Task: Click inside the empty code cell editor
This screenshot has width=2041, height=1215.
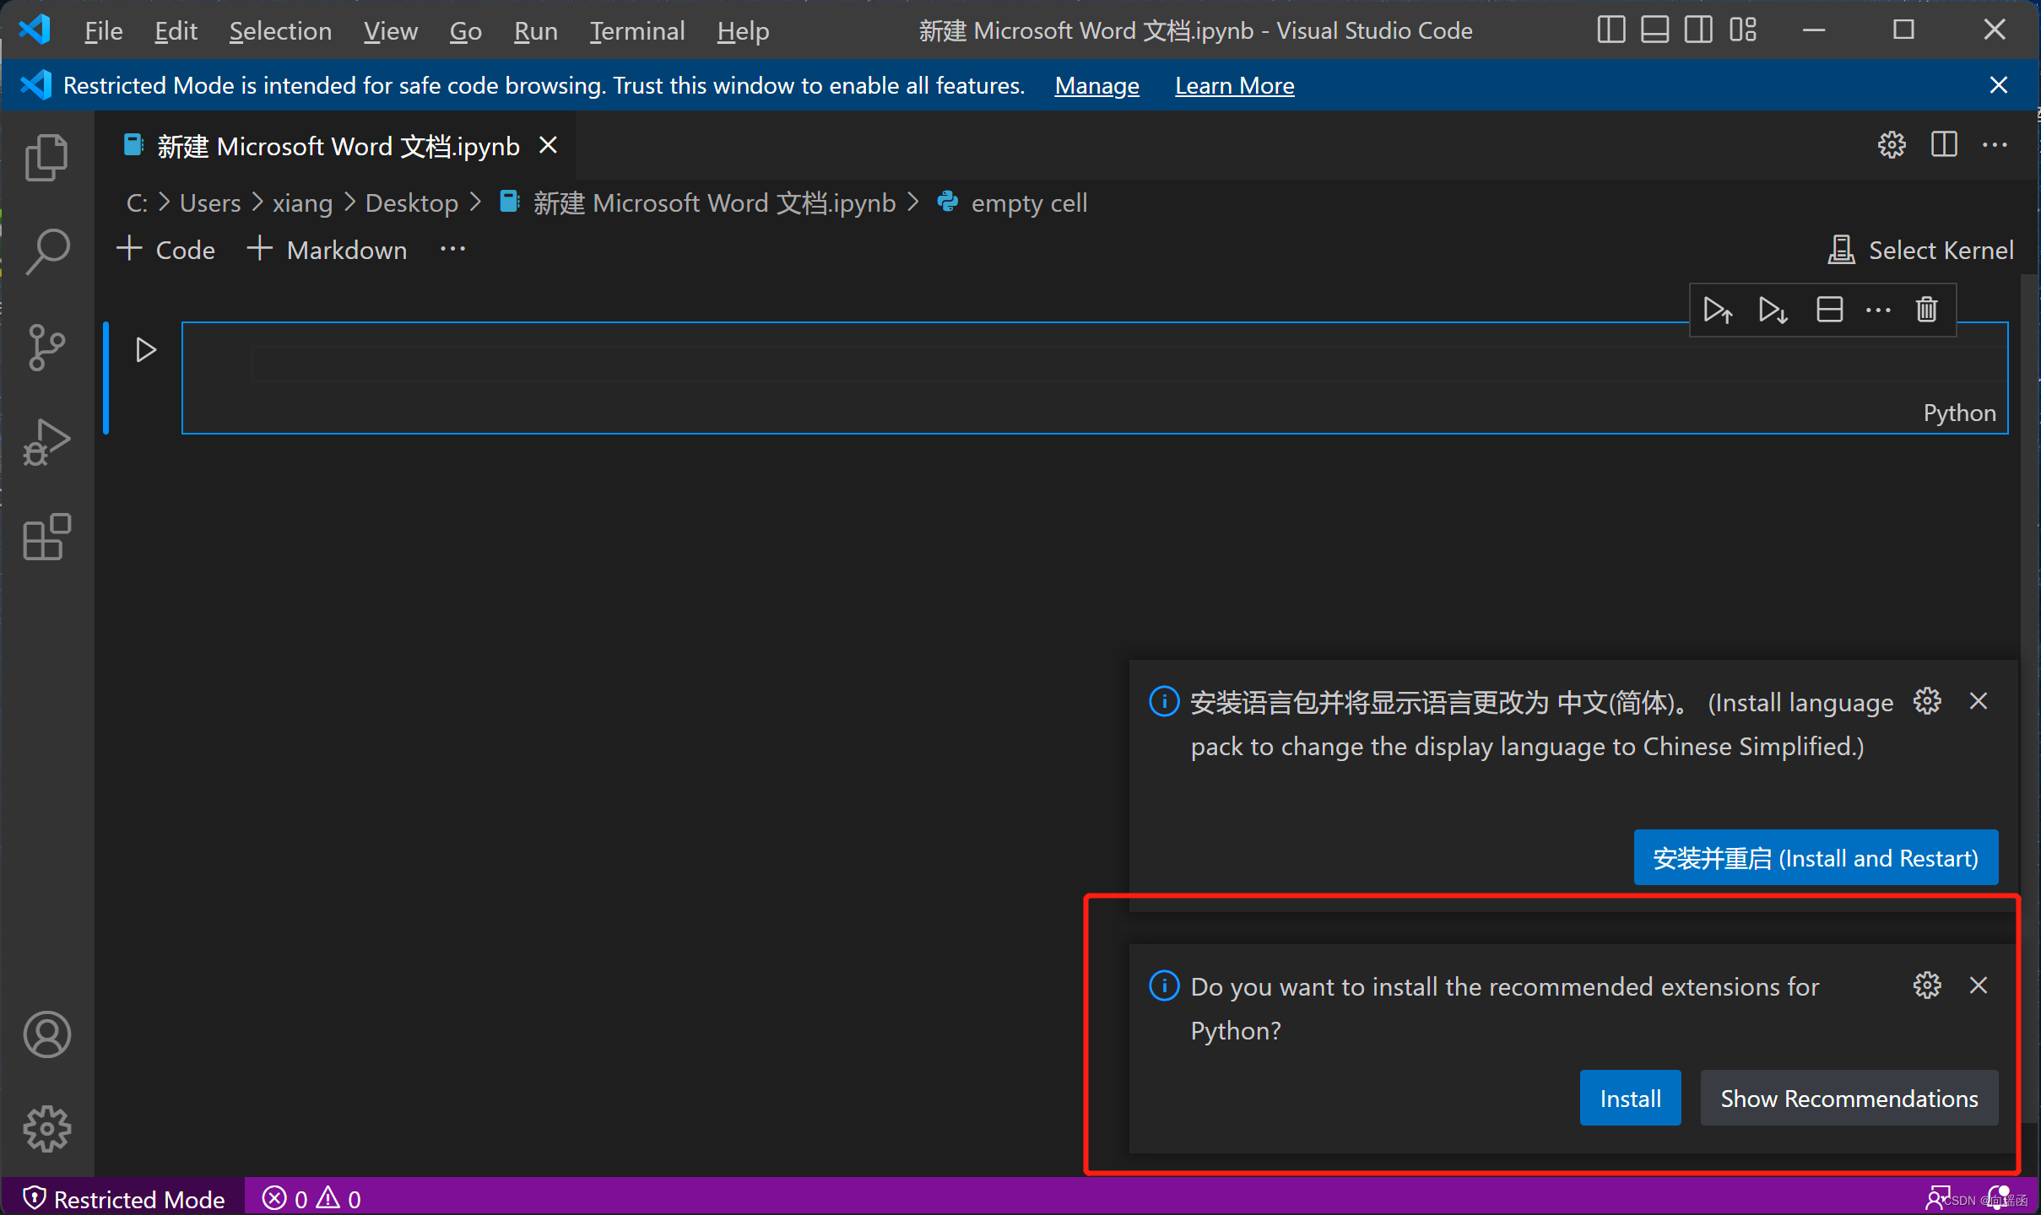Action: pos(1094,365)
